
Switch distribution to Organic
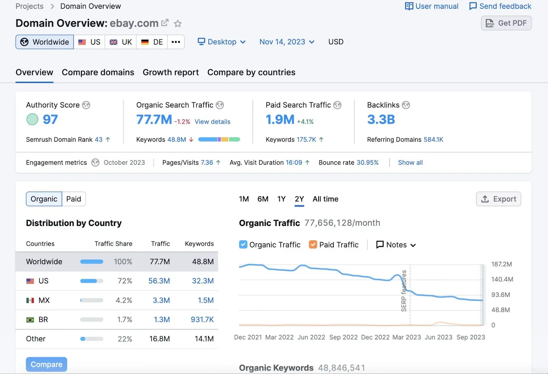(44, 199)
